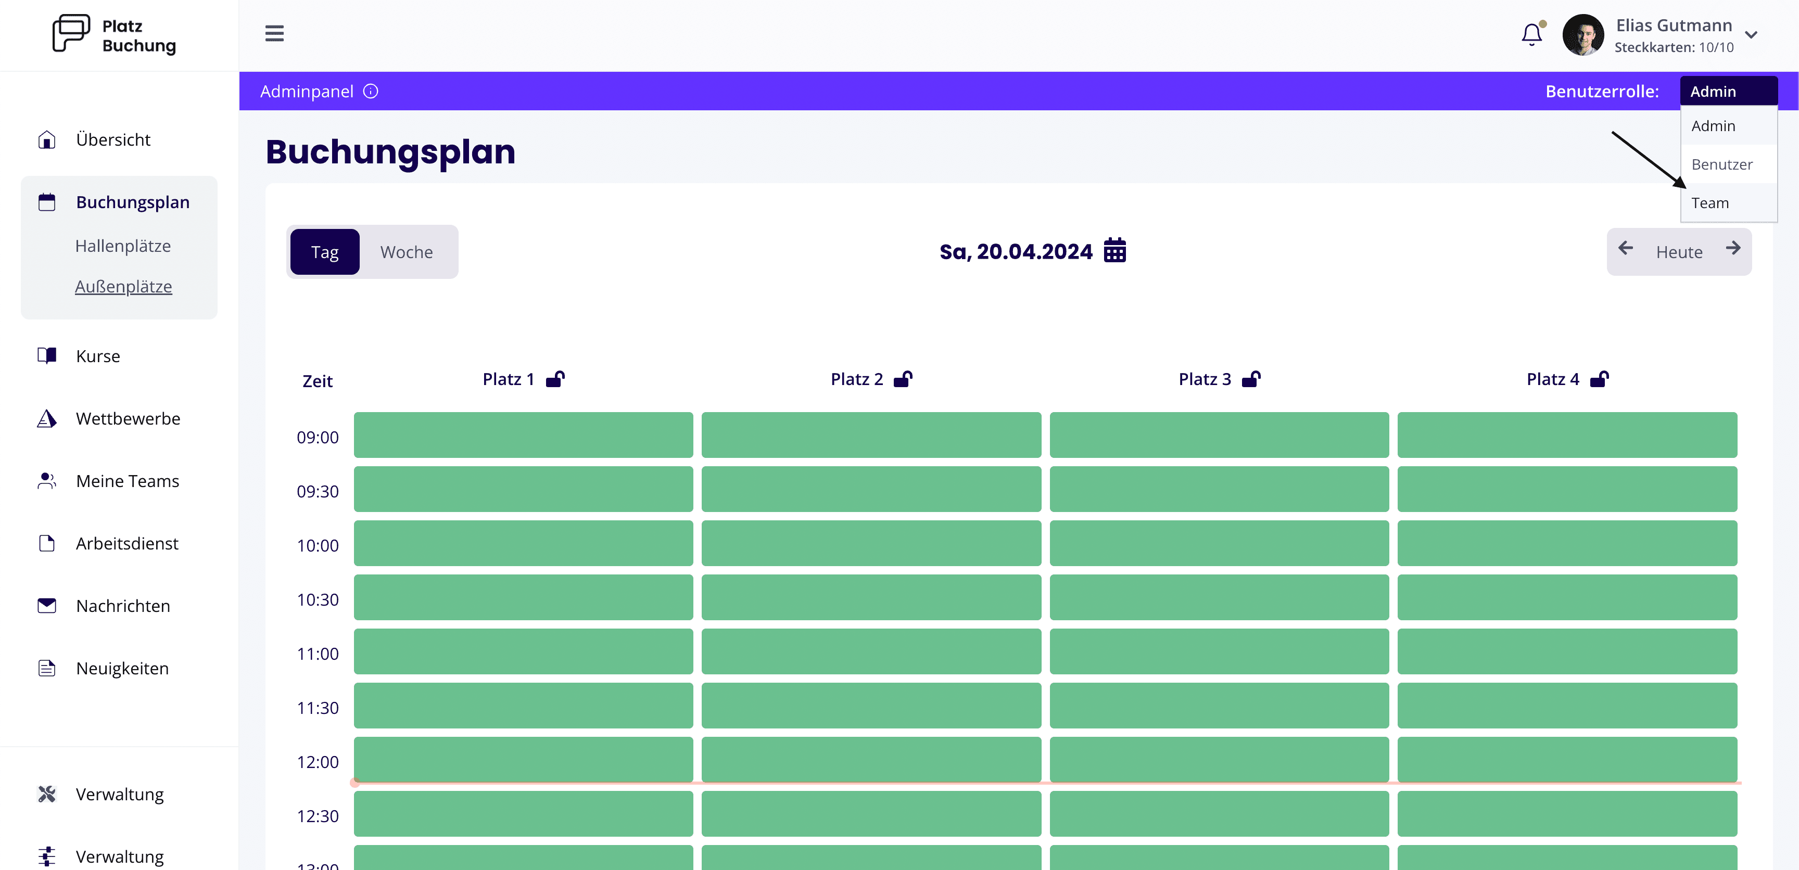Image resolution: width=1799 pixels, height=870 pixels.
Task: Click the Steckkarten: 10/10 text
Action: point(1674,47)
